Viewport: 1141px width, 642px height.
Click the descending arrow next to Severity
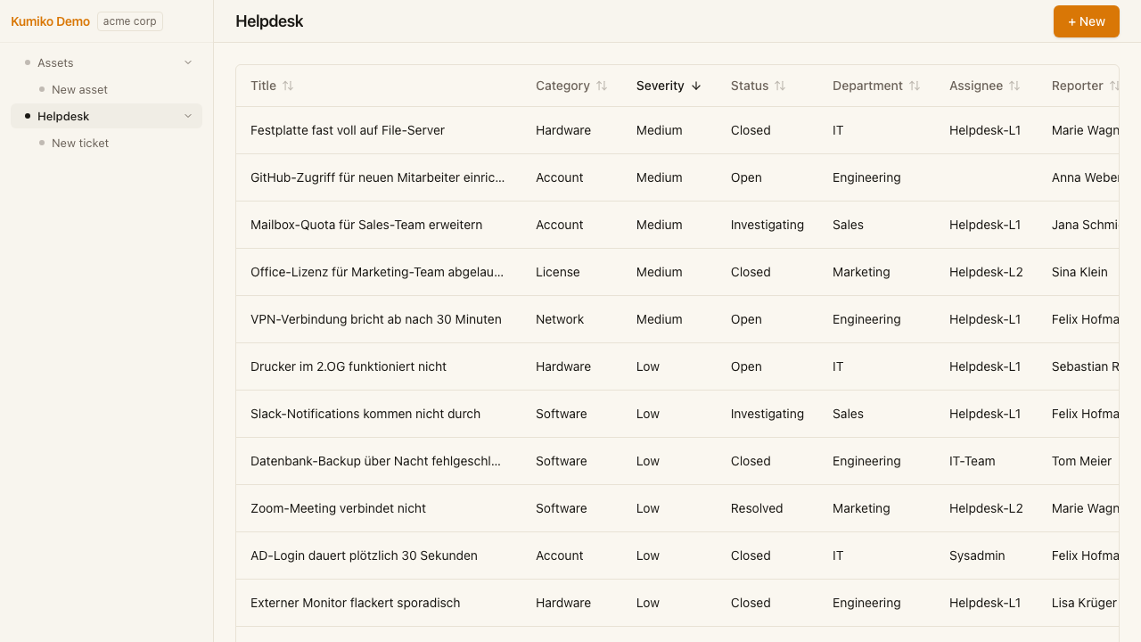[696, 86]
